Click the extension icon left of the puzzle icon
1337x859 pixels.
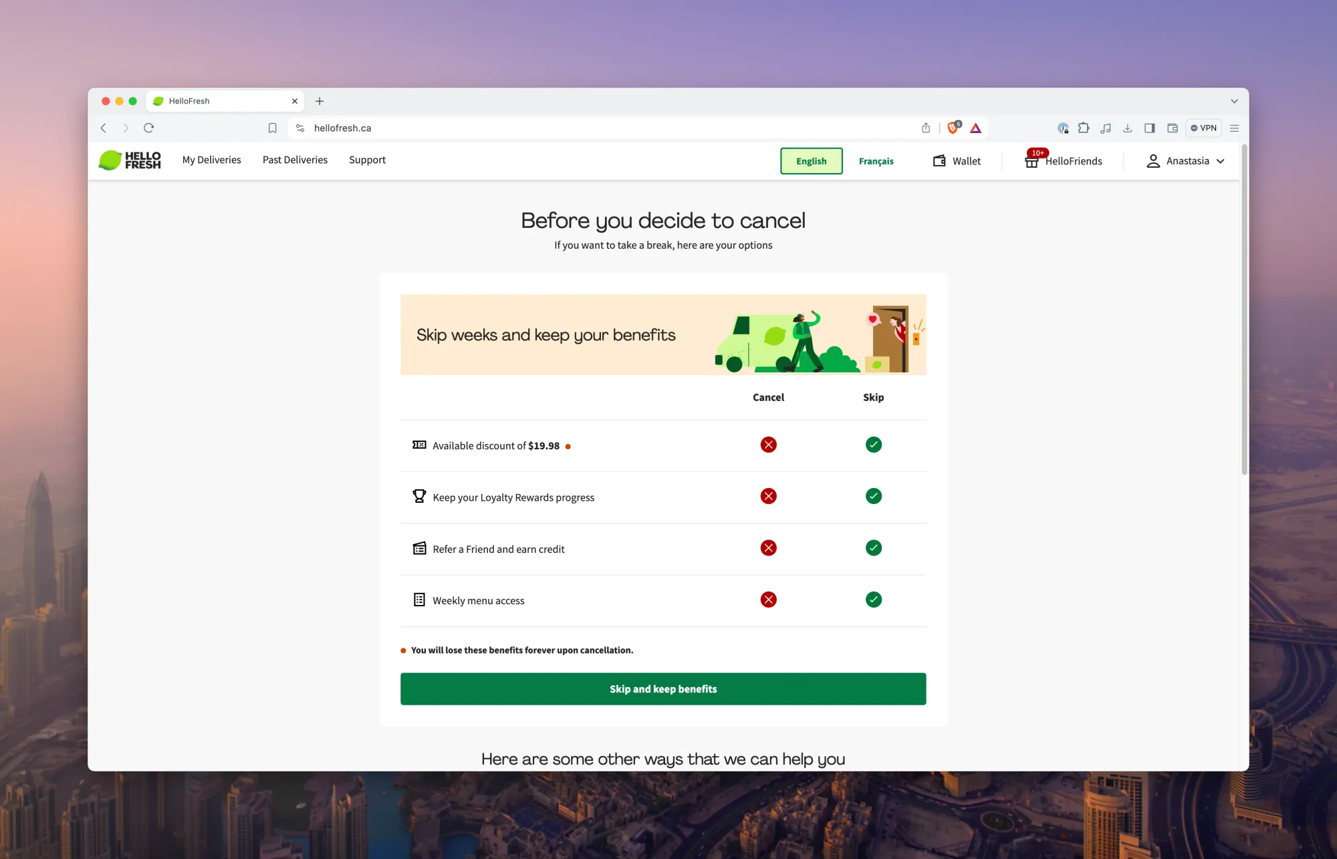pos(1063,128)
